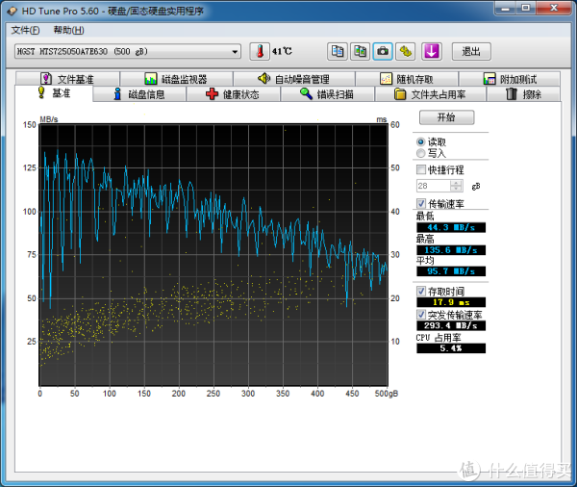
Task: Expand the HGST drive selection dropdown
Action: 235,52
